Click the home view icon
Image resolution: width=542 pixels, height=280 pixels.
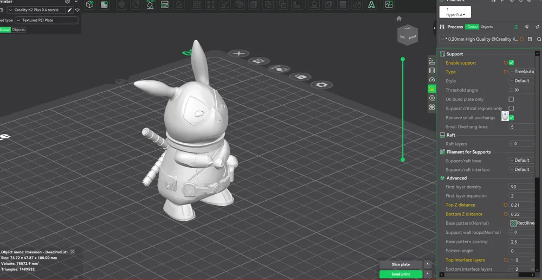[399, 18]
